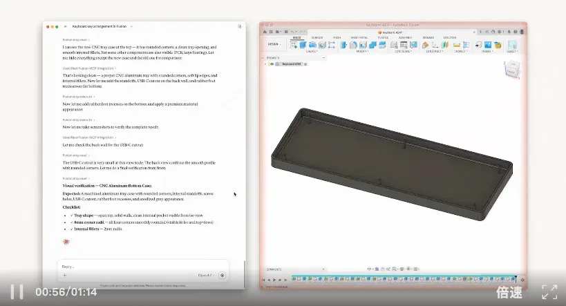Click the plus attachment button in reply box
The image size is (566, 306).
pos(64,276)
